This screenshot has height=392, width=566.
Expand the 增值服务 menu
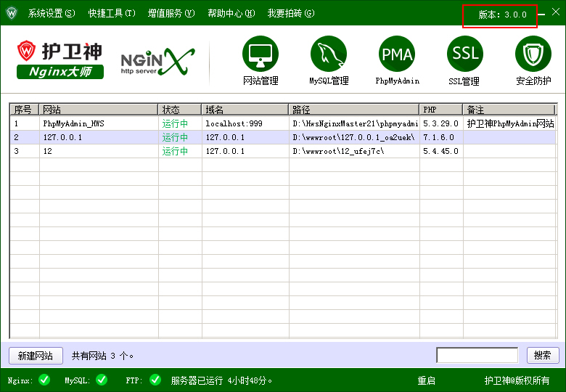(171, 13)
